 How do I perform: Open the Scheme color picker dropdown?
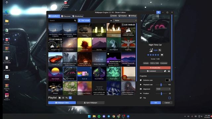pyautogui.click(x=168, y=80)
